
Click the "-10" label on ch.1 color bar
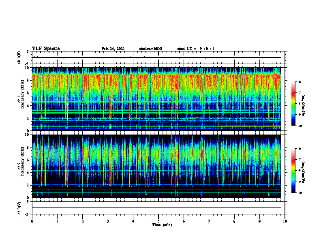[x=300, y=126]
